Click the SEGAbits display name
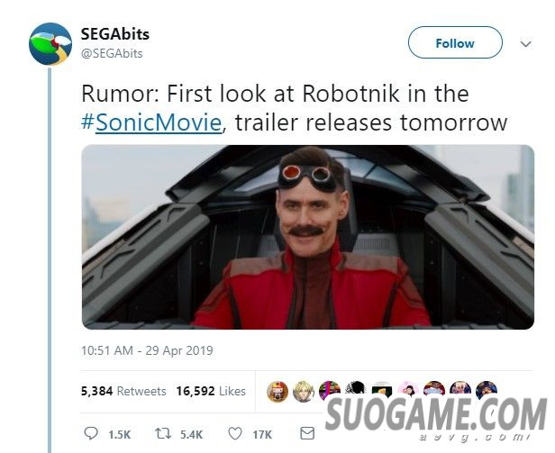Image resolution: width=555 pixels, height=453 pixels. click(115, 34)
